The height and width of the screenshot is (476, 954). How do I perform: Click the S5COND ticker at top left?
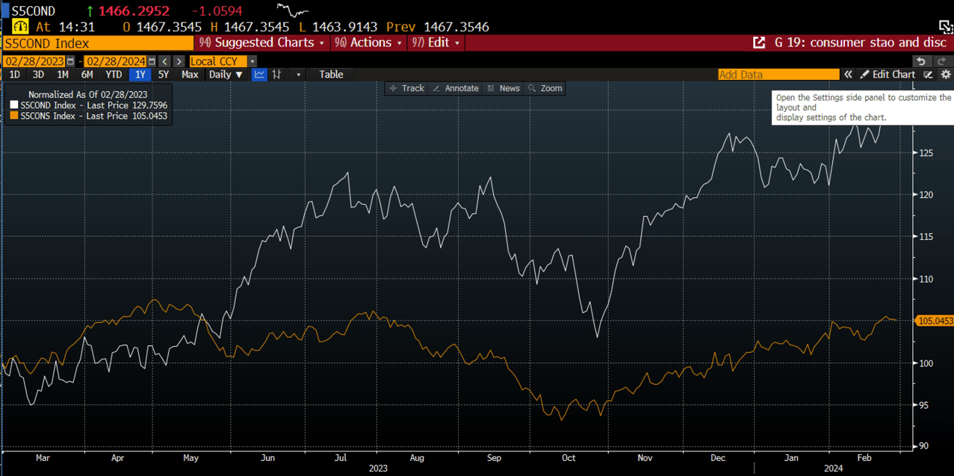coord(33,10)
